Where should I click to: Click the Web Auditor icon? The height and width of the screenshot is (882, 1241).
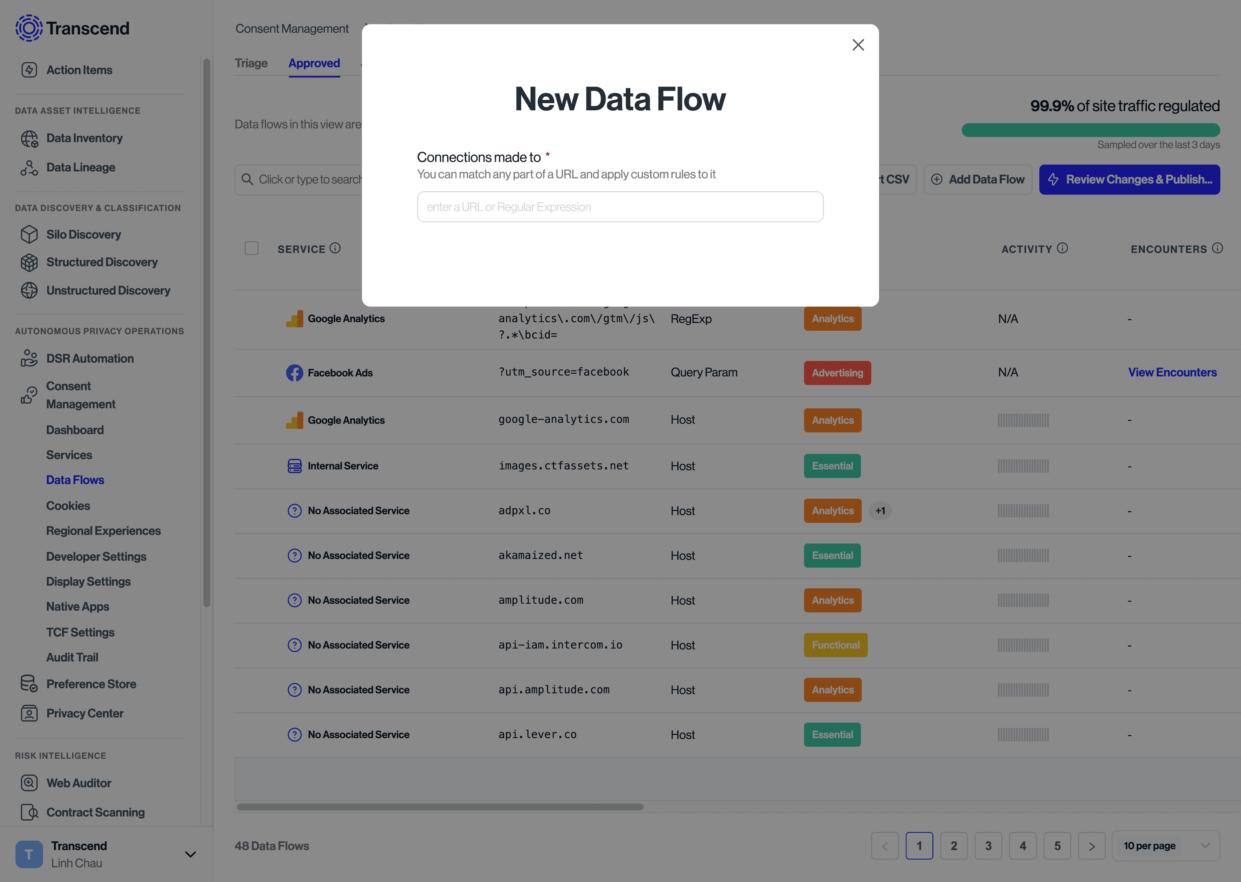[x=29, y=783]
